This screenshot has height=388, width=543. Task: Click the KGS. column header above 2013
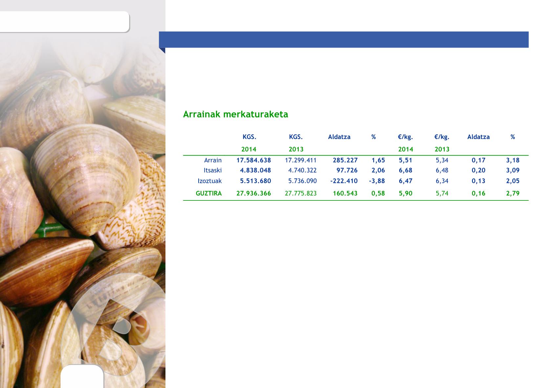(296, 137)
